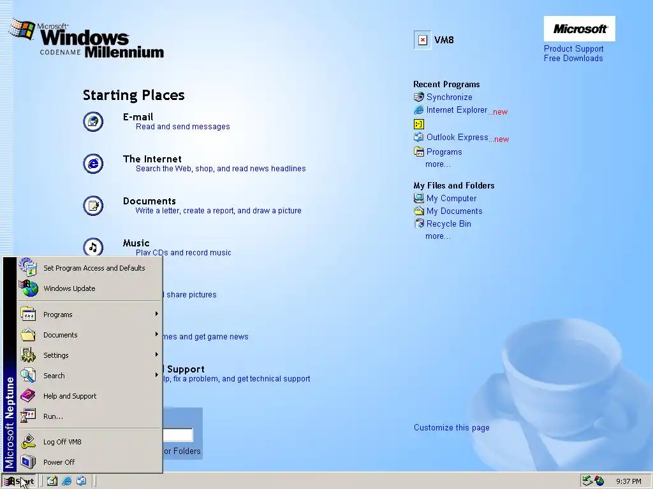Click the Music heading

coord(136,243)
